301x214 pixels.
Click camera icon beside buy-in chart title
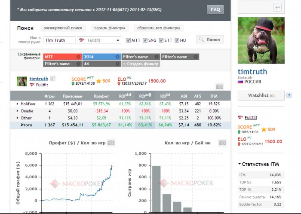click(x=222, y=143)
